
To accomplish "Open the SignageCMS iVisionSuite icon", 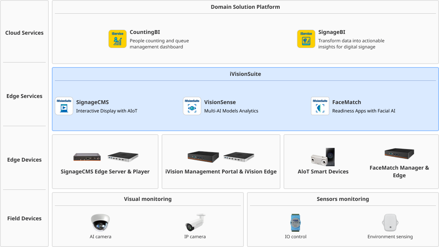I will pyautogui.click(x=64, y=106).
